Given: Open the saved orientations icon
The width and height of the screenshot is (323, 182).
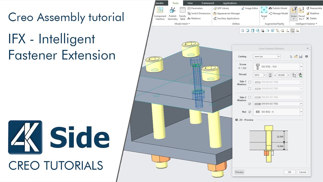Looking at the screenshot, I should 258,31.
